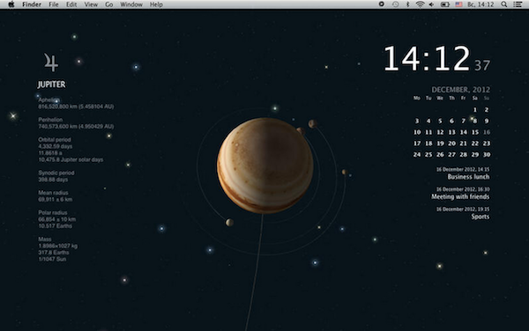Open the Time Machine clock icon

coord(395,4)
